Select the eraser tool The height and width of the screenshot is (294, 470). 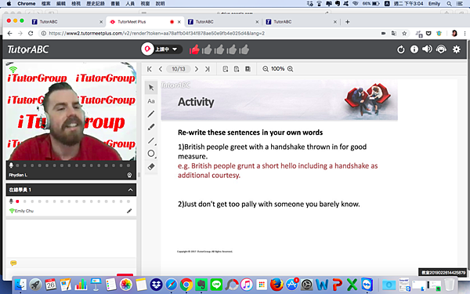click(x=151, y=167)
